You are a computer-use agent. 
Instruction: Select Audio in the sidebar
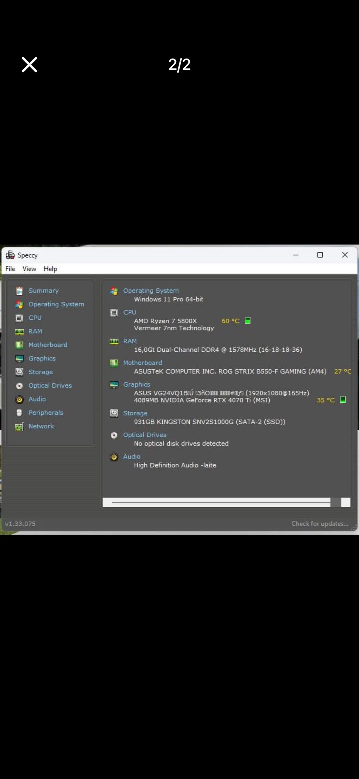pyautogui.click(x=37, y=399)
